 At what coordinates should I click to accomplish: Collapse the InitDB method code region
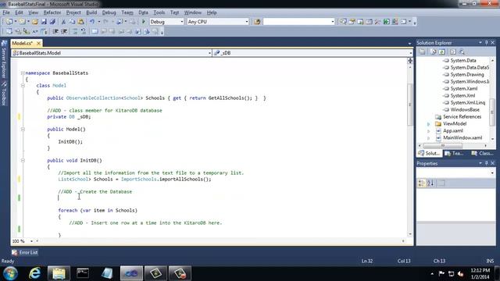click(x=23, y=160)
